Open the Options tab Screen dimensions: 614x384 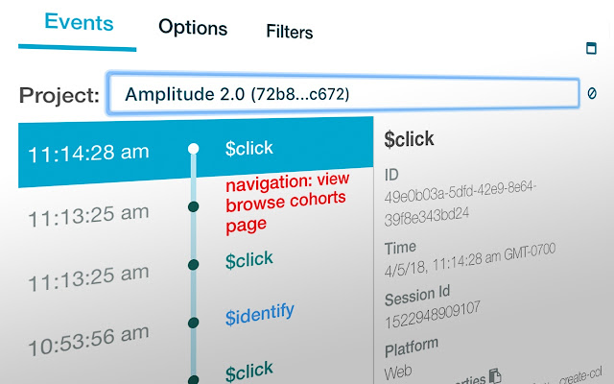(x=193, y=28)
